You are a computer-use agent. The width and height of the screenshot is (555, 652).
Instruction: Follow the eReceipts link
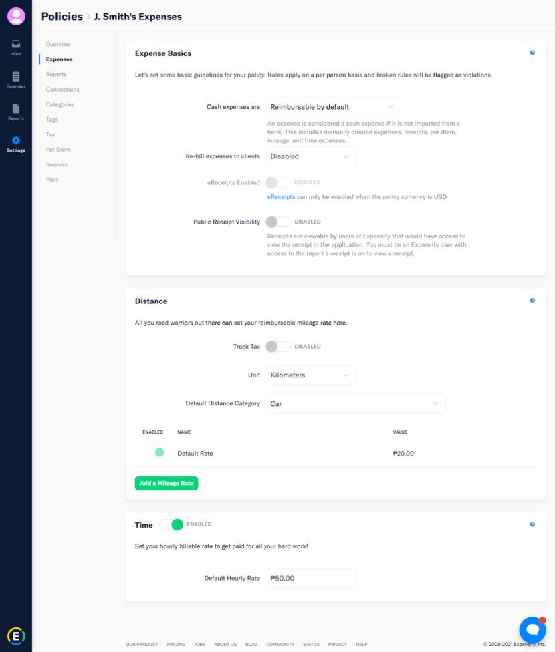282,196
